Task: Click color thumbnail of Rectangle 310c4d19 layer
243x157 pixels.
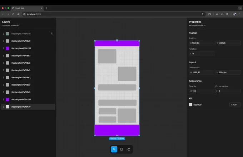Action: click(x=8, y=34)
